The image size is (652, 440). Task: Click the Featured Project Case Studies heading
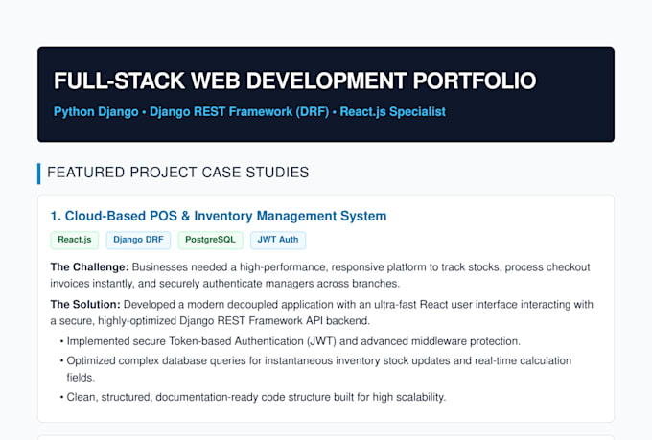coord(177,173)
